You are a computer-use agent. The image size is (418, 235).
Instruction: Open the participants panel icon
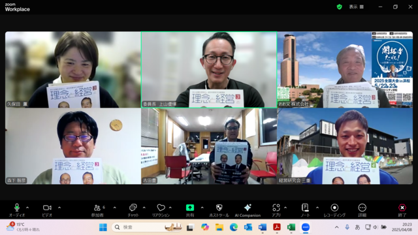tap(97, 210)
